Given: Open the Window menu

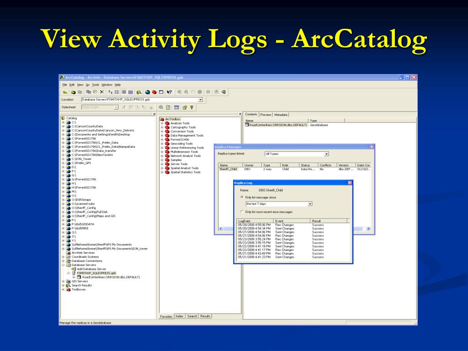Looking at the screenshot, I should pyautogui.click(x=107, y=85).
